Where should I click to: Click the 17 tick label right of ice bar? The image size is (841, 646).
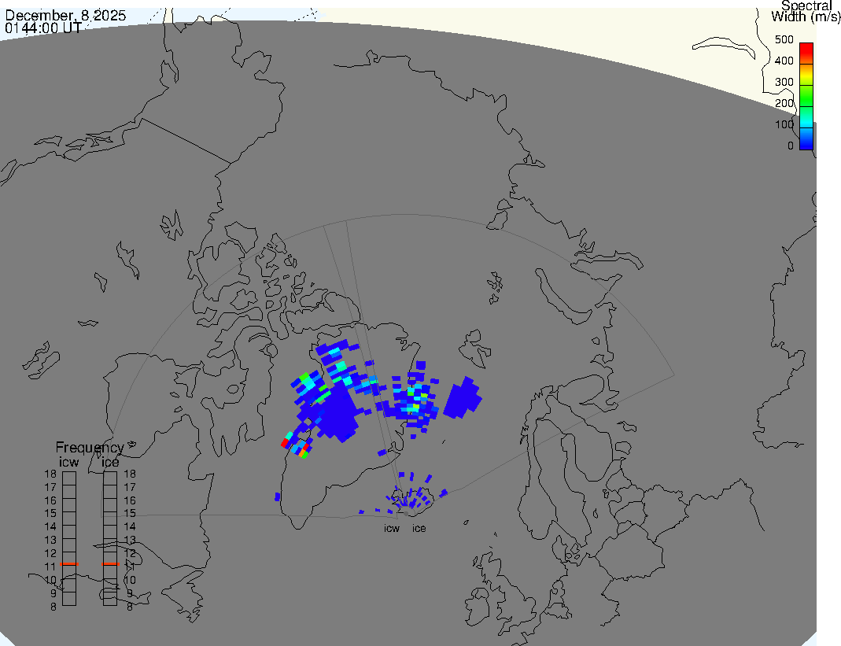tap(130, 487)
